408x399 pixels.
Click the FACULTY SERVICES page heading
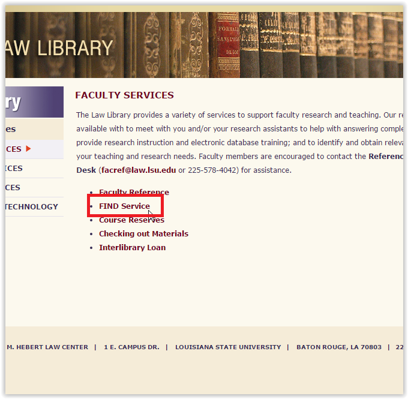(x=124, y=95)
